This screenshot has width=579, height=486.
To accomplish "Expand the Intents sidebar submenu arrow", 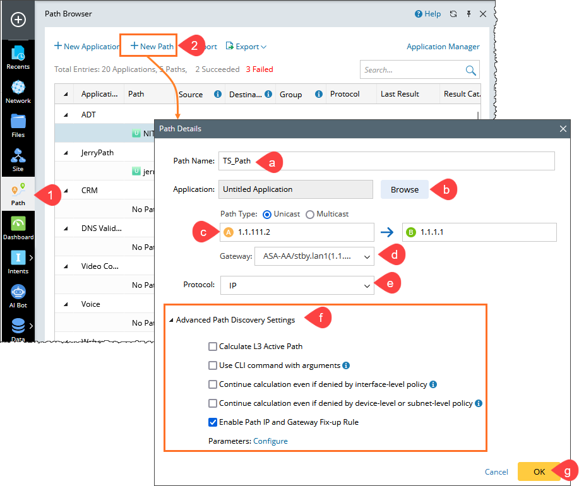I will 31,258.
